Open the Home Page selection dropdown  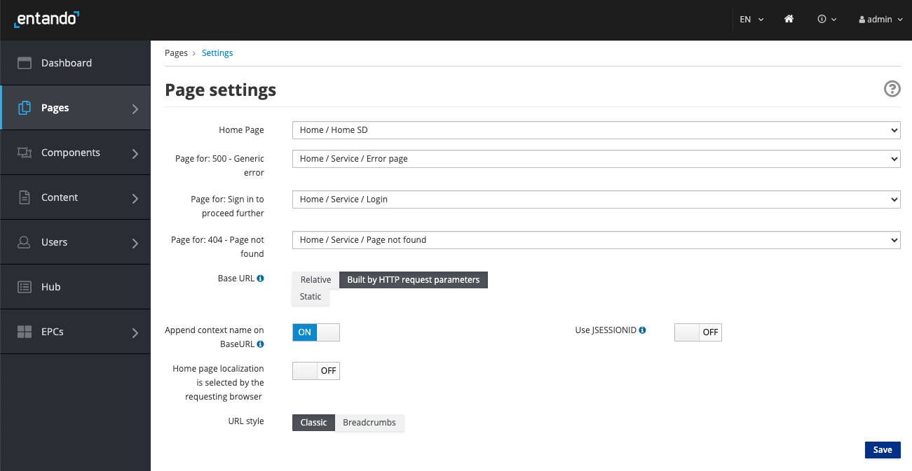point(596,129)
